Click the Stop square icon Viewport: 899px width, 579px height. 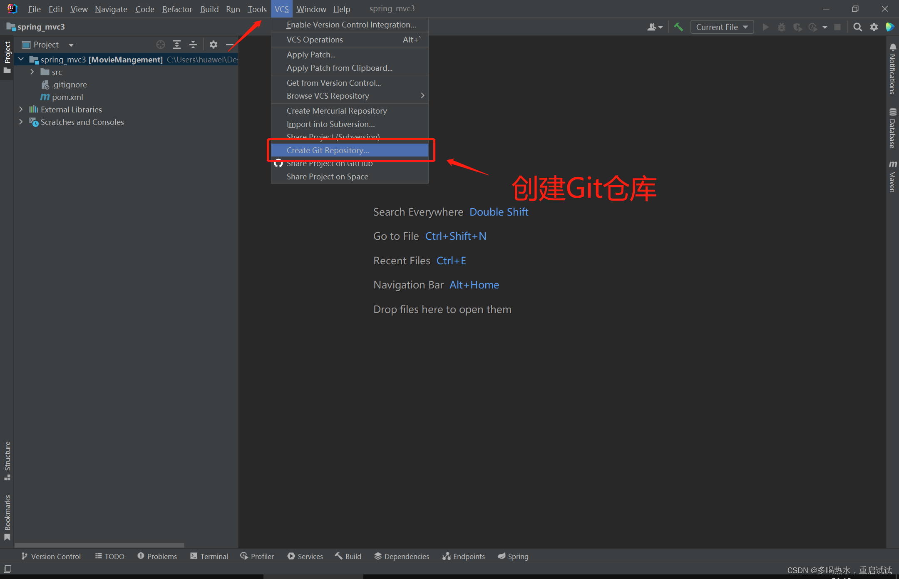838,27
